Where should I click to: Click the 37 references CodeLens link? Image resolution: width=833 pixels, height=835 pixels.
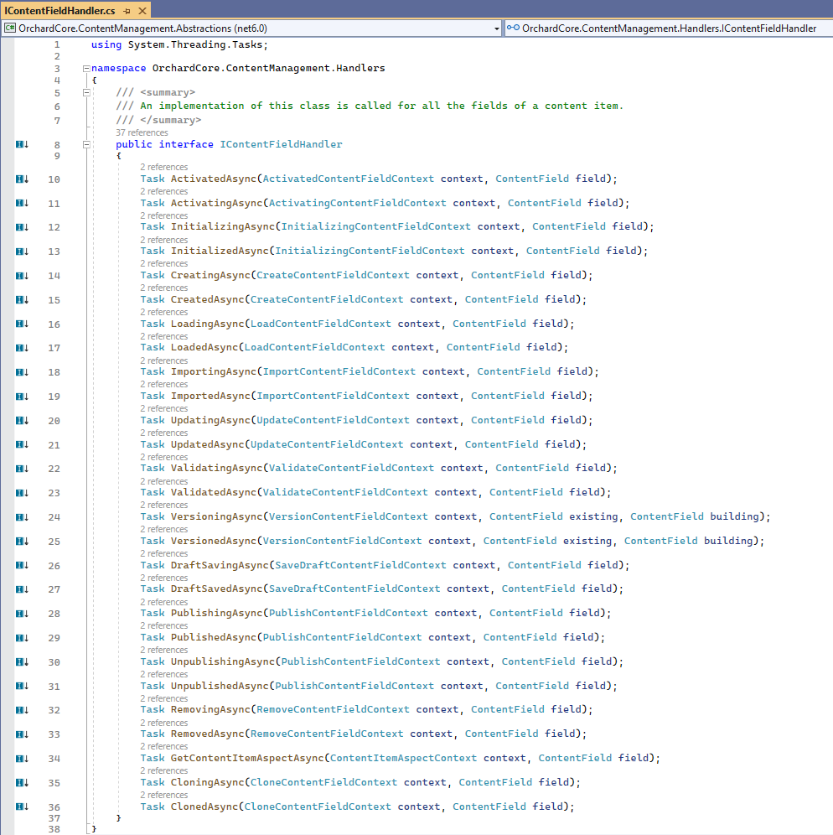(142, 132)
